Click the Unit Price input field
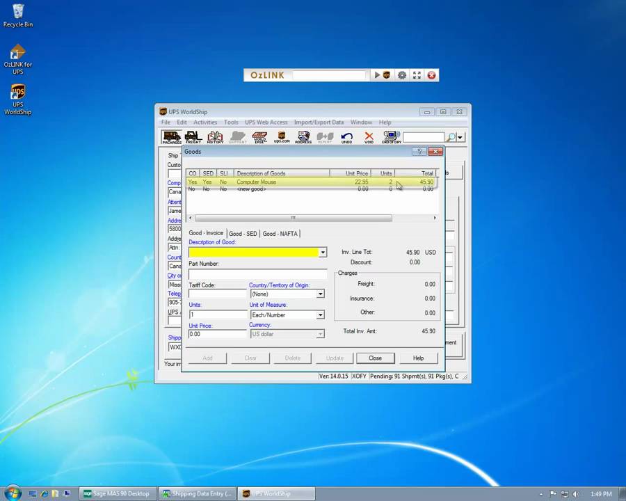The image size is (626, 501). pyautogui.click(x=218, y=334)
